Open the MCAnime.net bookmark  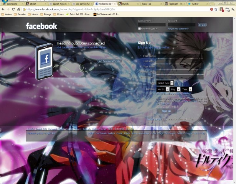[x=106, y=14]
